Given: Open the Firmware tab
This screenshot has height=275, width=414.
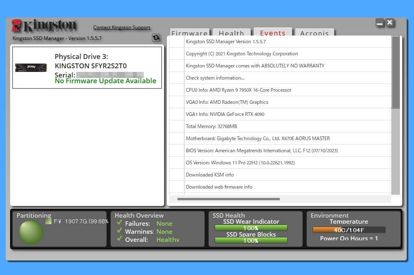Looking at the screenshot, I should (x=189, y=33).
